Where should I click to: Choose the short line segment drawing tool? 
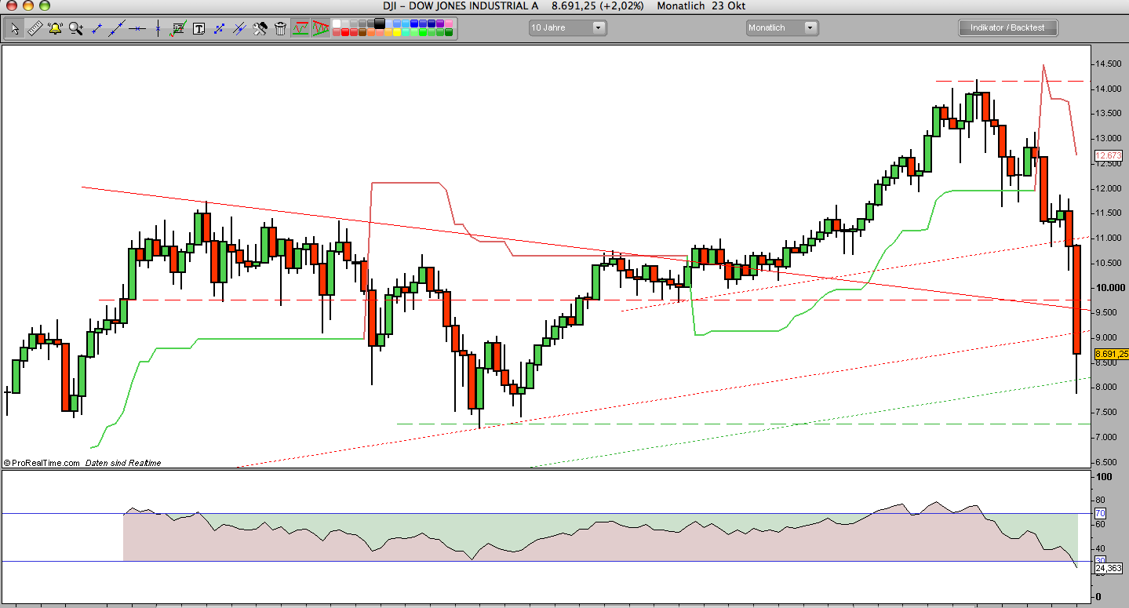click(97, 29)
